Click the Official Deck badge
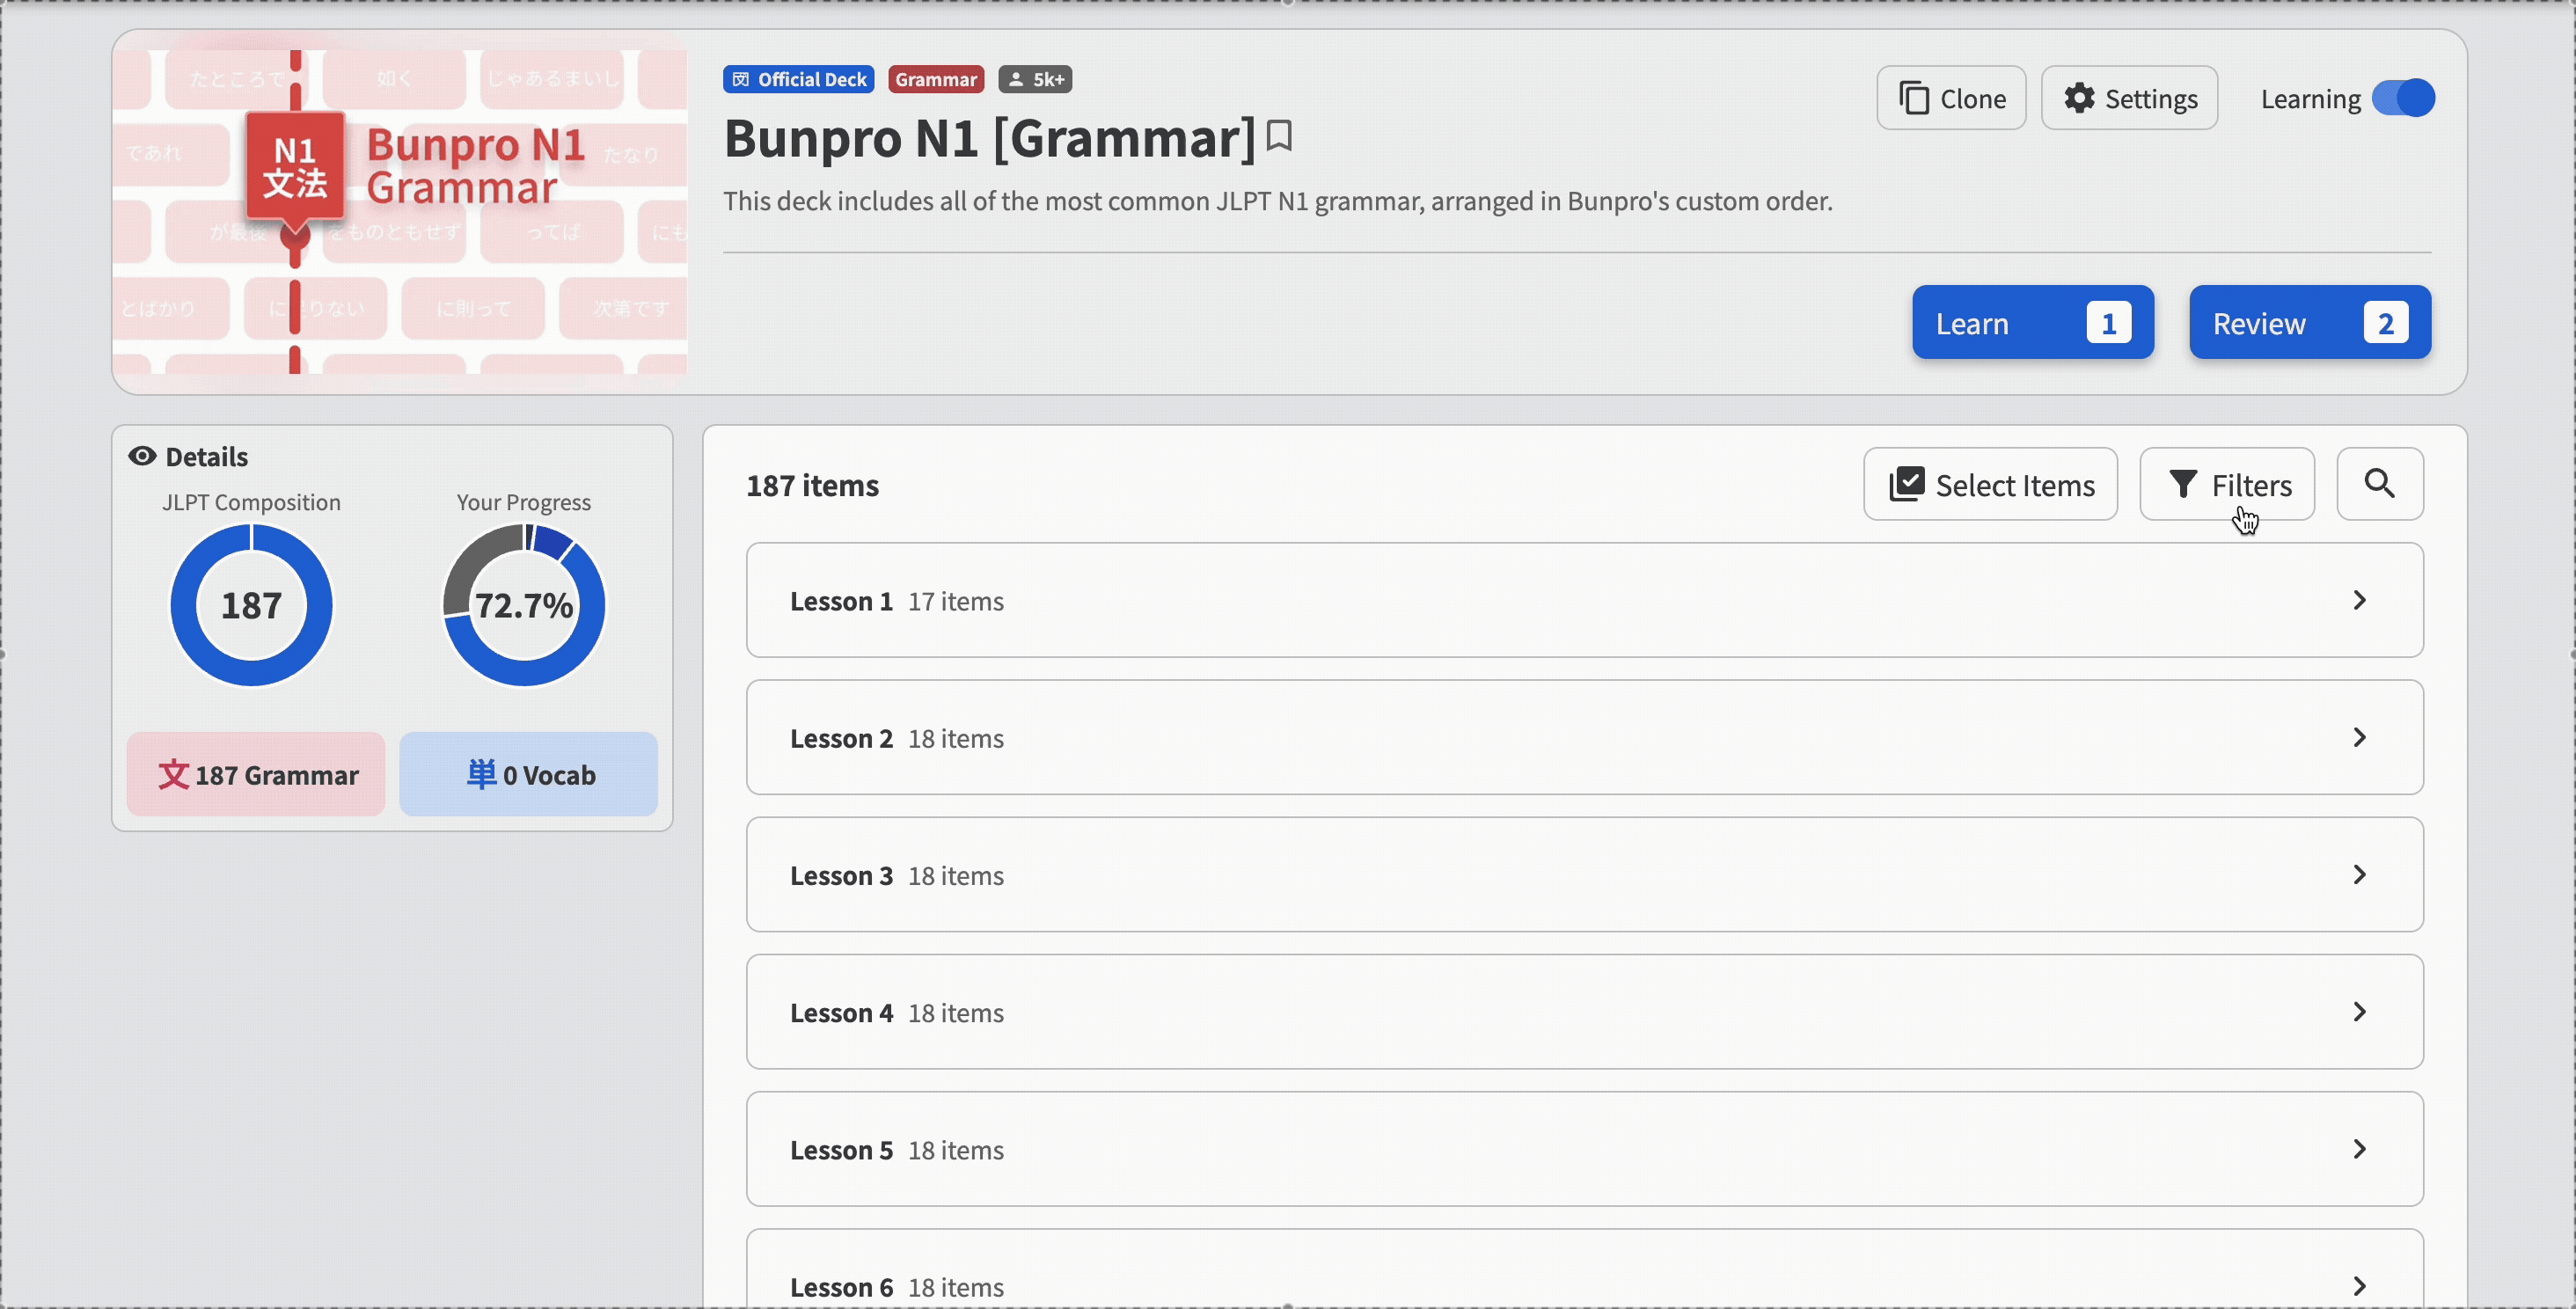The width and height of the screenshot is (2576, 1309). click(798, 79)
